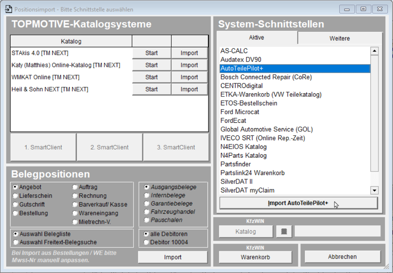Viewport: 393px width, 273px height.
Task: Click the 1. SmartClient button
Action: pyautogui.click(x=43, y=148)
